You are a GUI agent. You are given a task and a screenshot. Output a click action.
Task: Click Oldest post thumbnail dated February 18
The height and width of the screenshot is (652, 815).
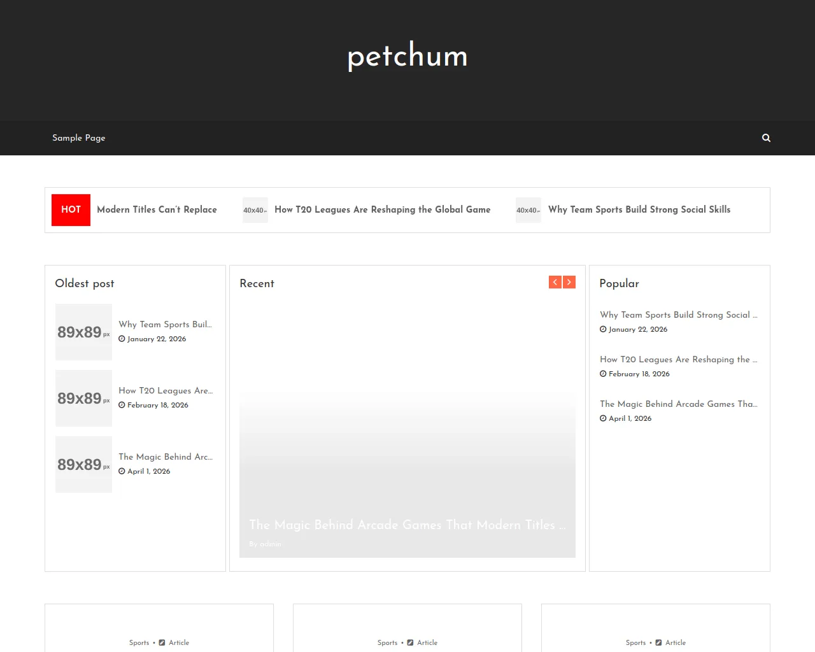83,398
